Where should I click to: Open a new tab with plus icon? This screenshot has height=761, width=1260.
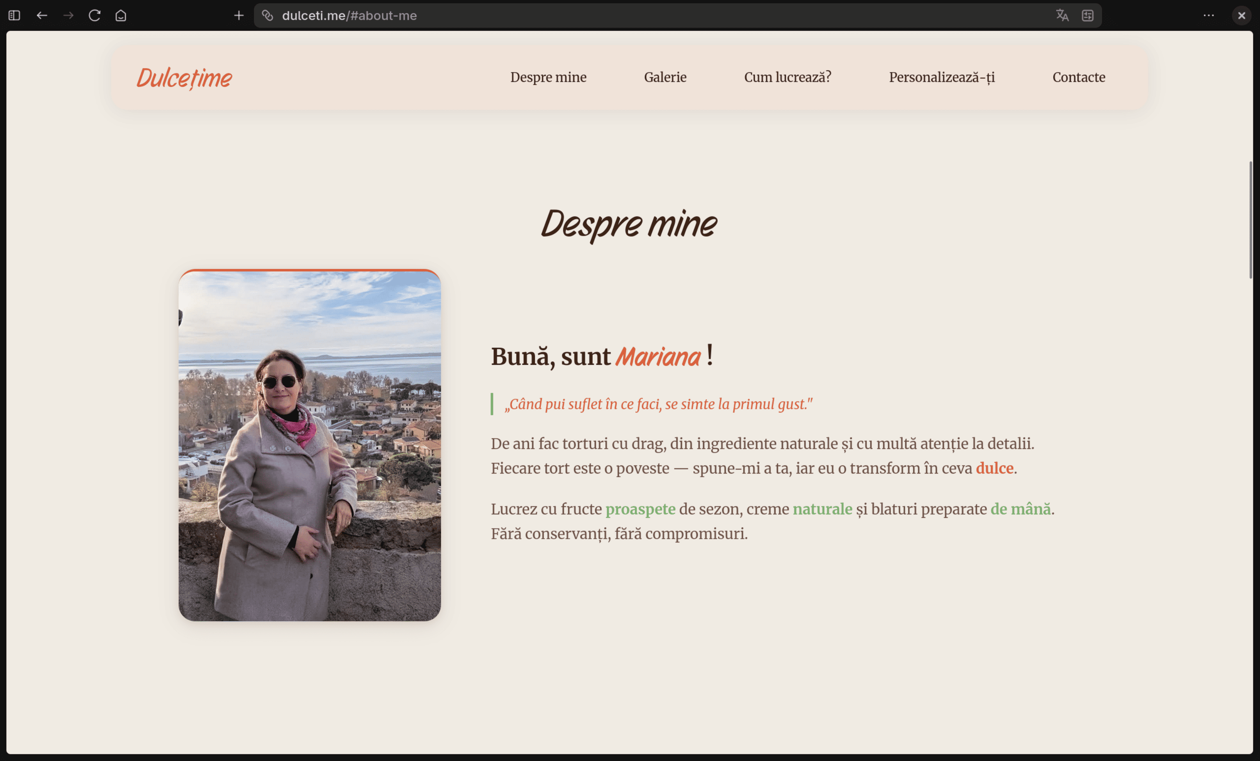pos(239,15)
